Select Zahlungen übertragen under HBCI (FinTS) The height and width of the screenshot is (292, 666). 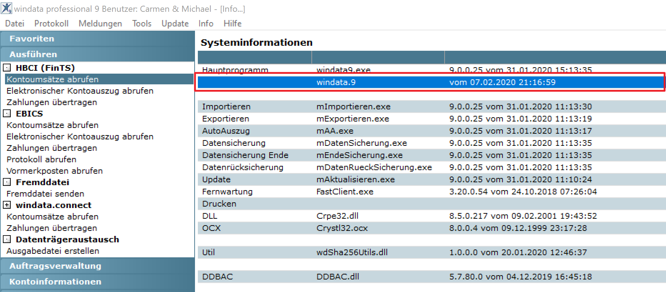pos(52,102)
